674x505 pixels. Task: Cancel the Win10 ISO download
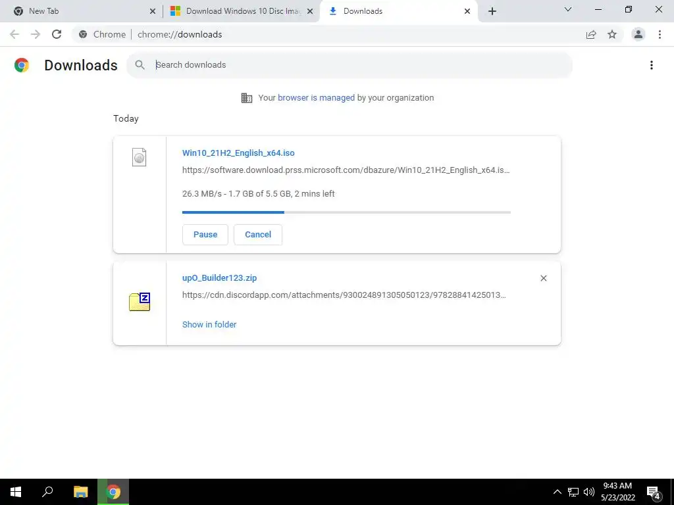click(258, 235)
